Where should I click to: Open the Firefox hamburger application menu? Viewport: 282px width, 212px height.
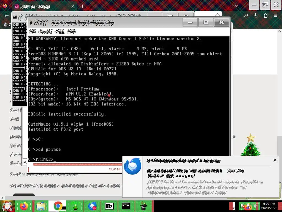tap(275, 15)
